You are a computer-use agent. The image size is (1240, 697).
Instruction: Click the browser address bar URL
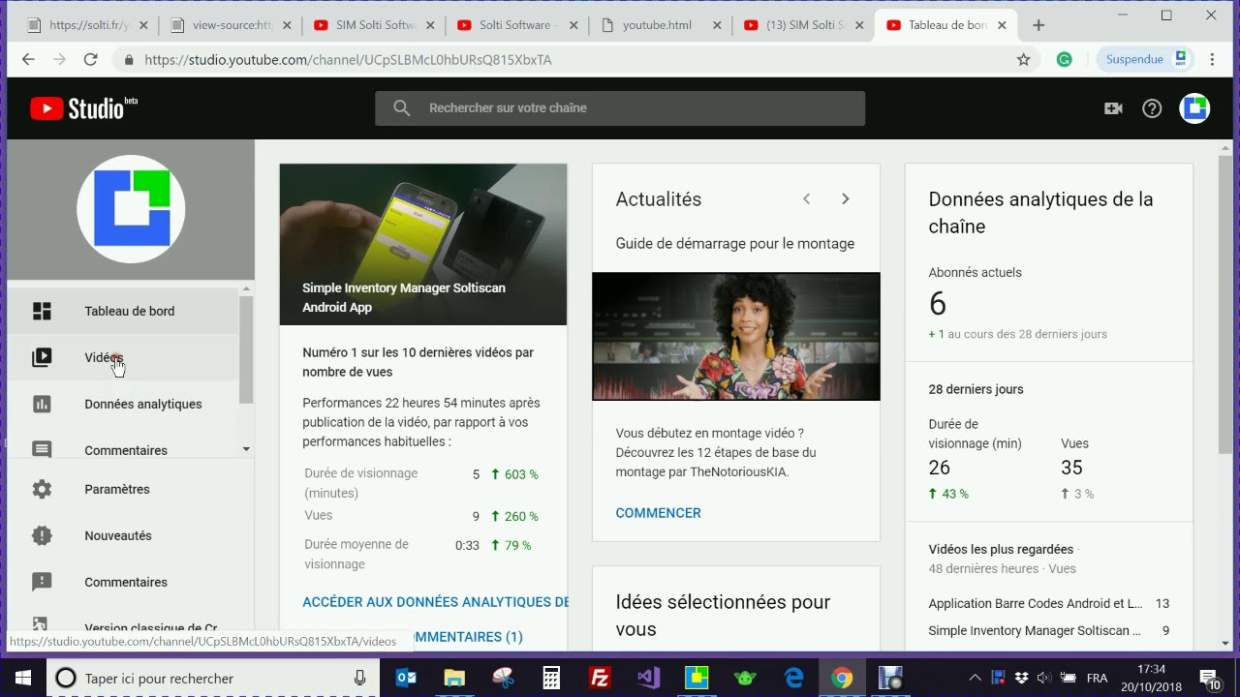pos(348,59)
